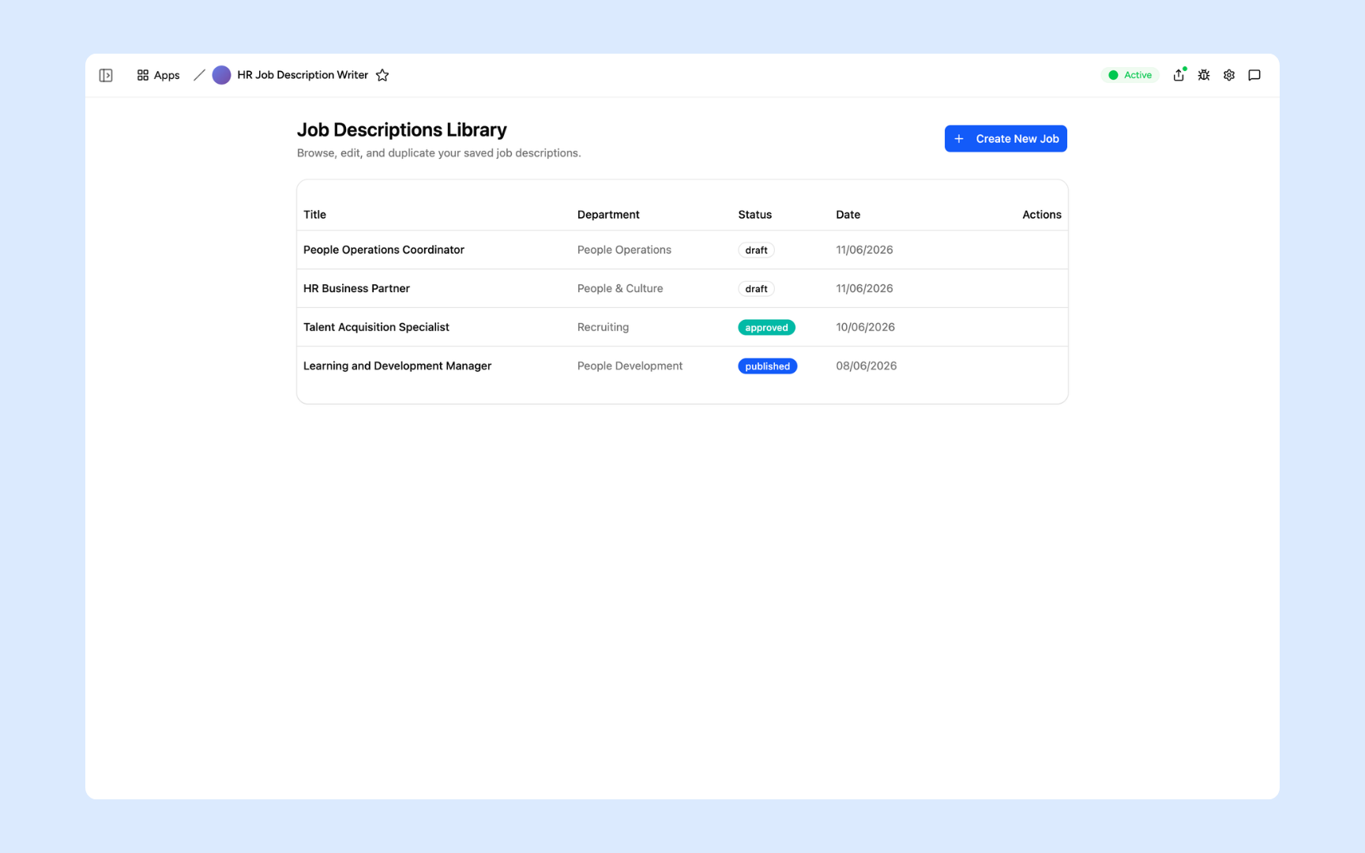This screenshot has height=853, width=1365.
Task: Click the 08/06/2026 date cell
Action: (x=866, y=366)
